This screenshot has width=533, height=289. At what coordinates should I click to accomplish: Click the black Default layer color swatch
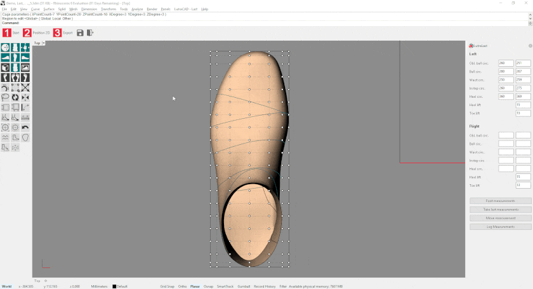[x=114, y=286]
